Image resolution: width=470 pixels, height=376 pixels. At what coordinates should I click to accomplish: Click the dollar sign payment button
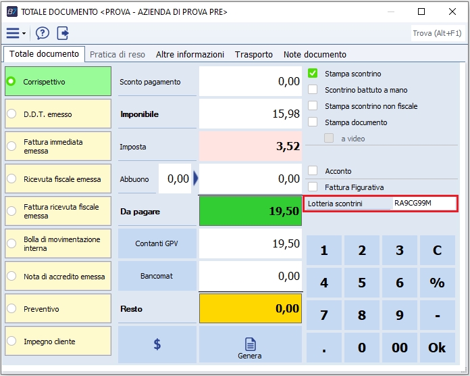point(157,344)
